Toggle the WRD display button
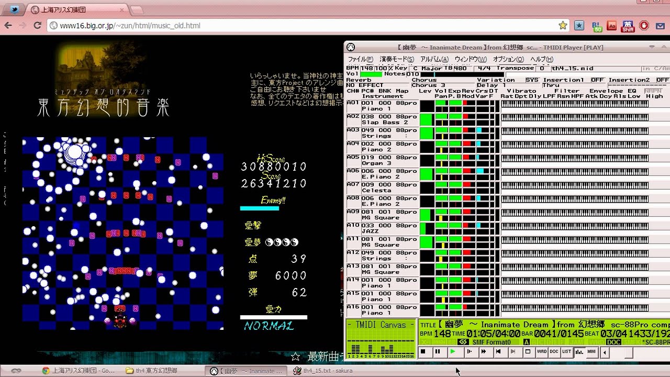The width and height of the screenshot is (670, 377). [x=542, y=352]
